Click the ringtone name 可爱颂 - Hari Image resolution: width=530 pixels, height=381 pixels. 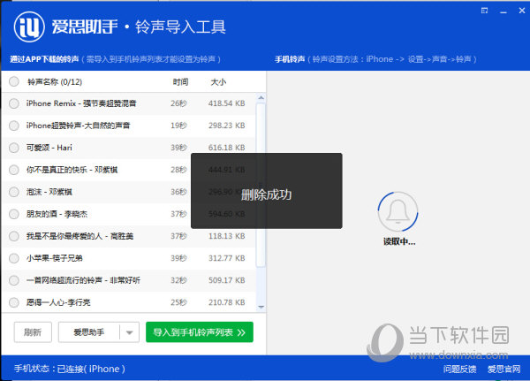pyautogui.click(x=49, y=148)
